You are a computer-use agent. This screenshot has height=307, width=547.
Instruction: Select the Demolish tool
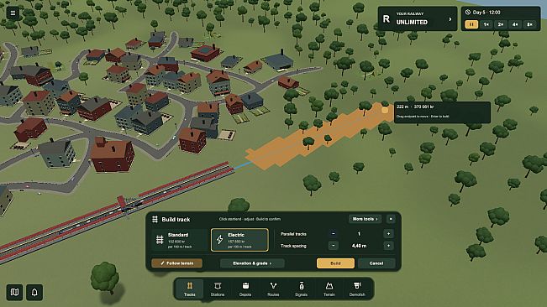pos(357,289)
